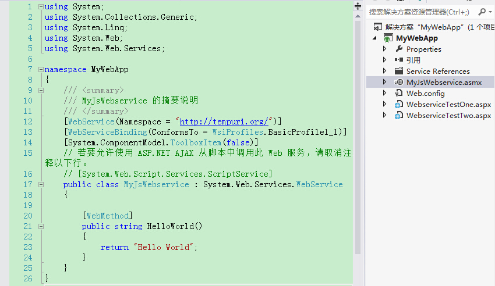The height and width of the screenshot is (286, 495).
Task: Expand the WebserviceTestTwo.aspx node
Action: pos(384,115)
